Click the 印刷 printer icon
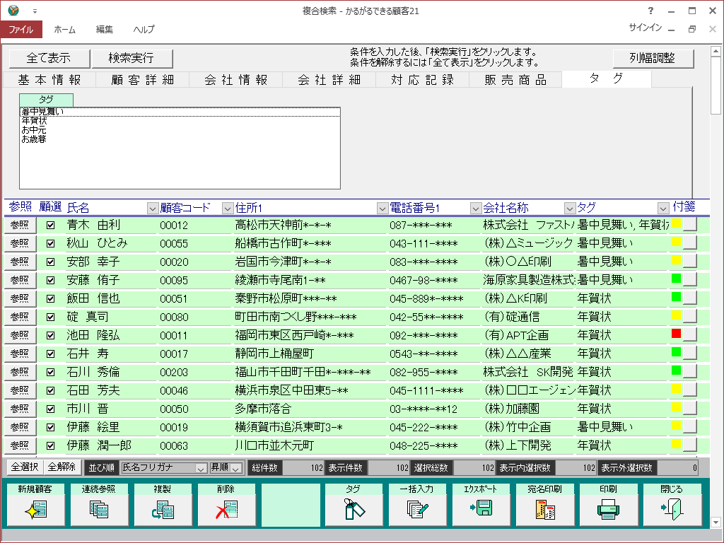The height and width of the screenshot is (543, 724). tap(608, 510)
